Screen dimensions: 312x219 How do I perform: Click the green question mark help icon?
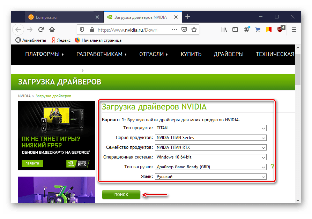(x=272, y=167)
